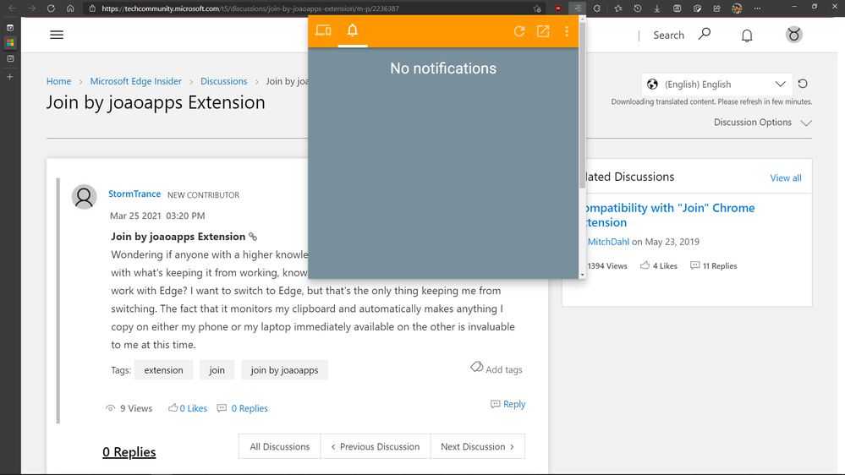The height and width of the screenshot is (475, 845).
Task: Go to the Home breadcrumb
Action: (x=58, y=81)
